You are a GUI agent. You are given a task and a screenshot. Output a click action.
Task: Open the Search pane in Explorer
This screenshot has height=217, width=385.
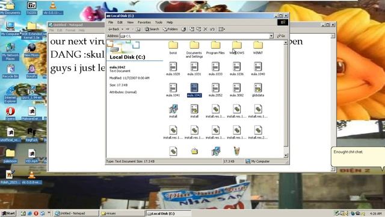pyautogui.click(x=152, y=29)
